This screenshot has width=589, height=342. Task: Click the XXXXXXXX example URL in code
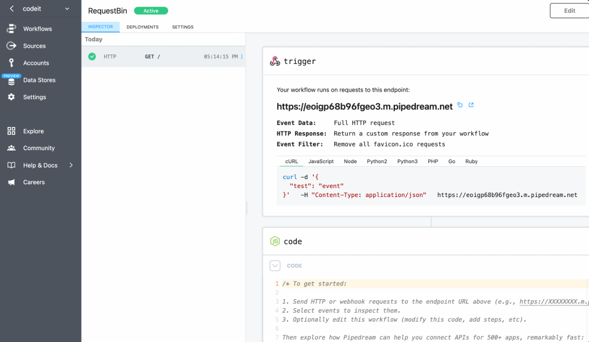point(554,302)
